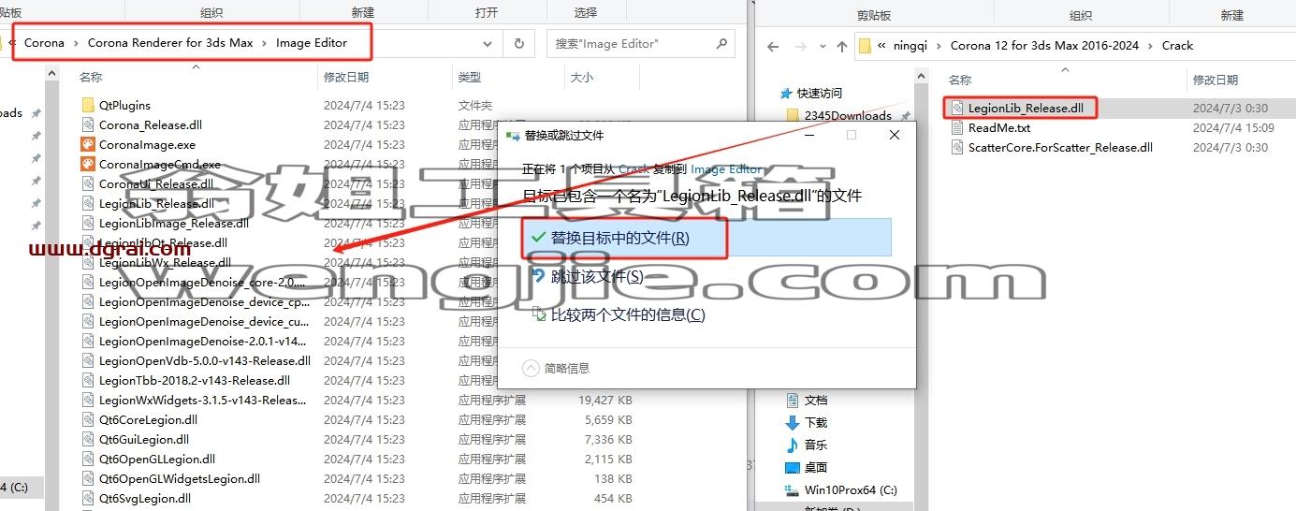This screenshot has height=511, width=1296.
Task: Expand the Fewer details chevron in dialog
Action: click(x=531, y=368)
